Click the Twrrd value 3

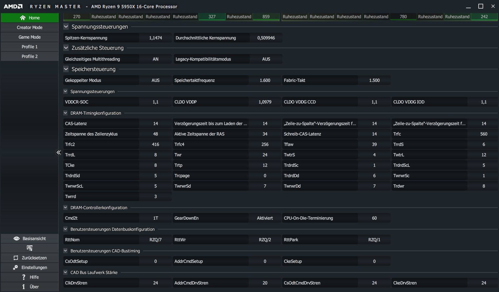pyautogui.click(x=156, y=197)
